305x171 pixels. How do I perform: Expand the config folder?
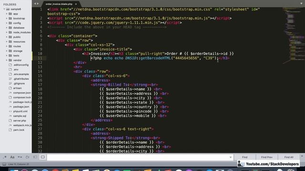point(7,23)
